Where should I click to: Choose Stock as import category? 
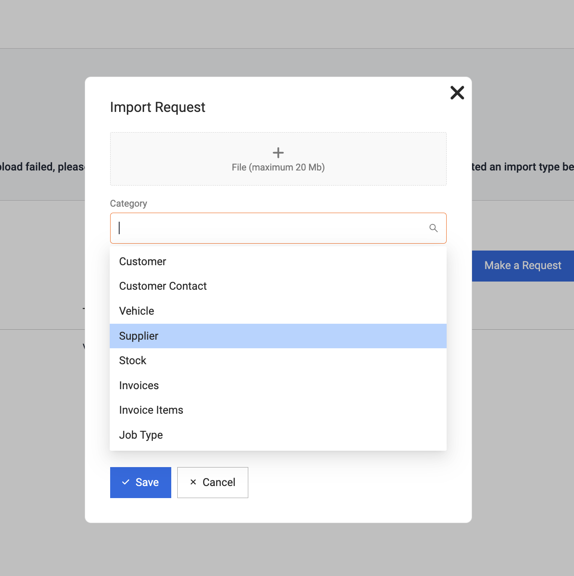click(133, 361)
